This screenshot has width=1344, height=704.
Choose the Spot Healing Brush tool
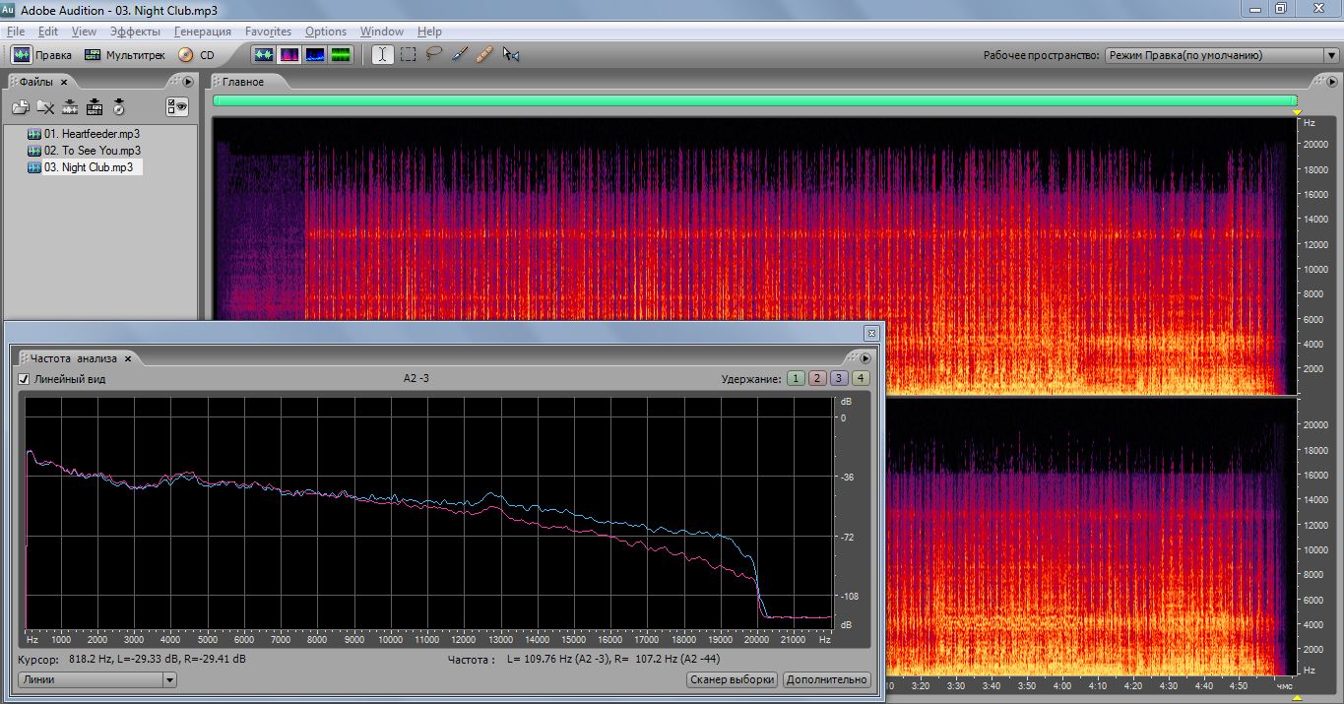point(484,55)
